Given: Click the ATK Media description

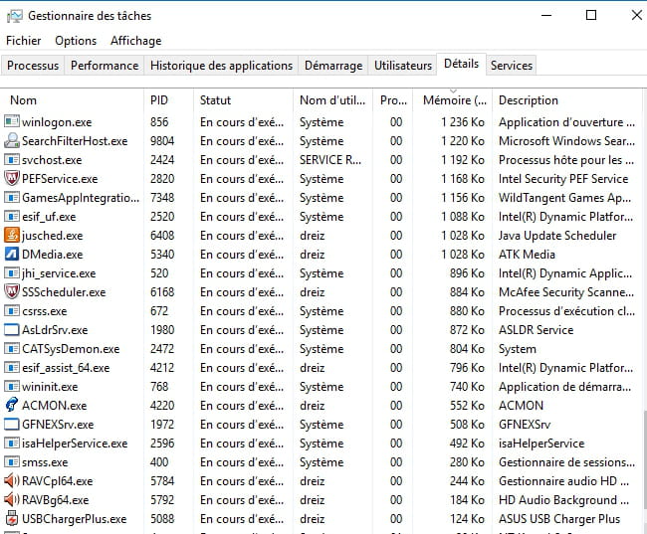Looking at the screenshot, I should pos(527,255).
